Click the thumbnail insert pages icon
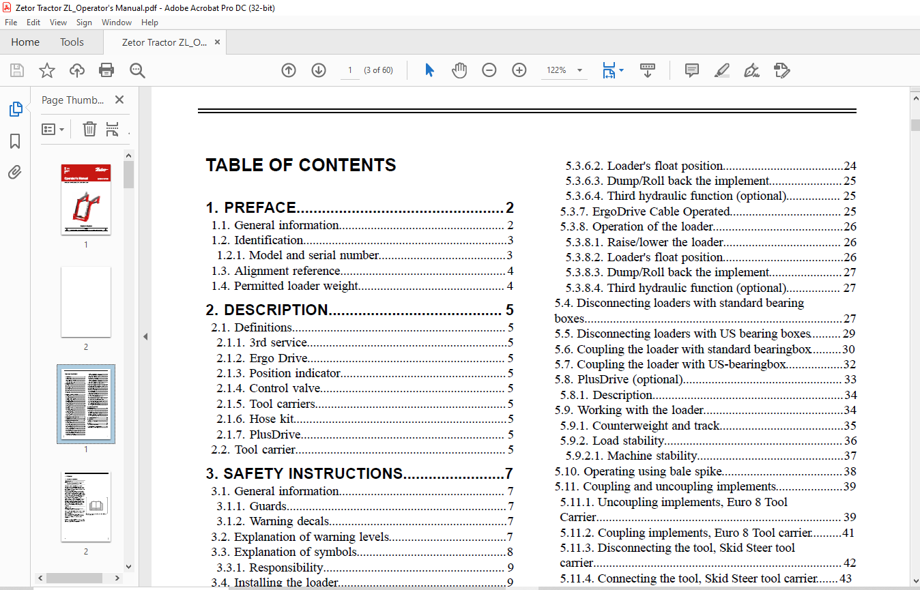Screen dimensions: 920x590 [x=113, y=129]
